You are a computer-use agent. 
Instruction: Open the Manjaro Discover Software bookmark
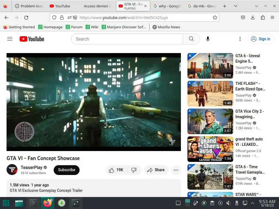(124, 27)
